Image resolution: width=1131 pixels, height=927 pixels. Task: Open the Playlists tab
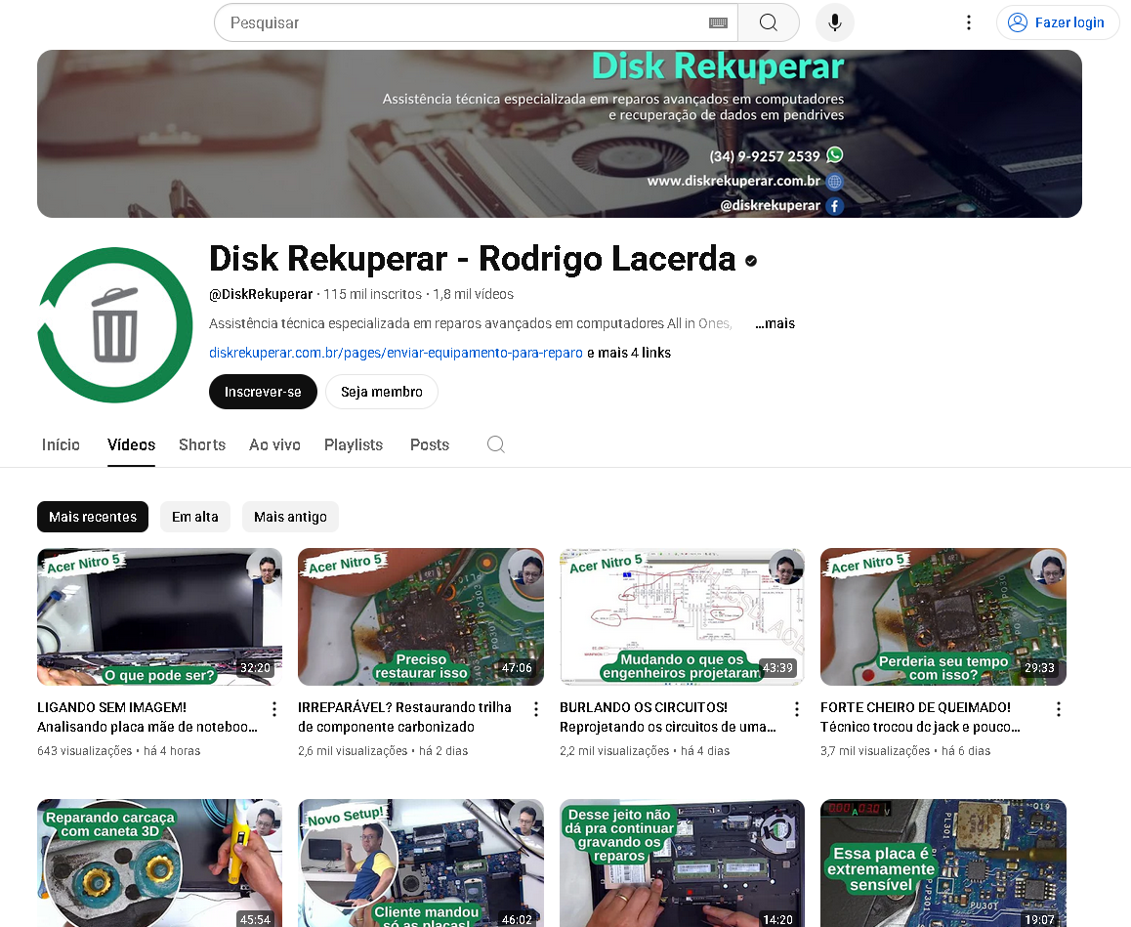point(354,445)
